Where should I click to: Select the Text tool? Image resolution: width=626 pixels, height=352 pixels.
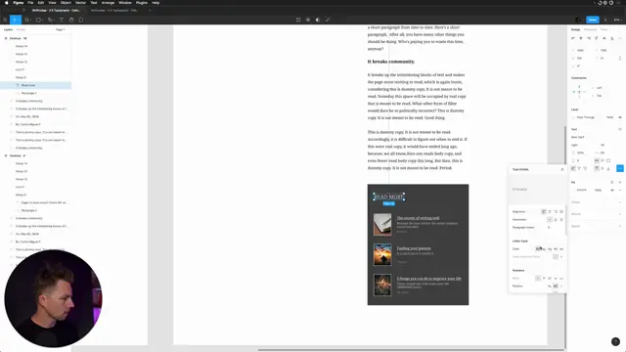(62, 20)
